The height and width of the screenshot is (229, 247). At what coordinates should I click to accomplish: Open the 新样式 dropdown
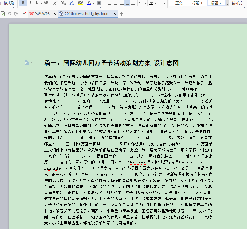coord(238,3)
